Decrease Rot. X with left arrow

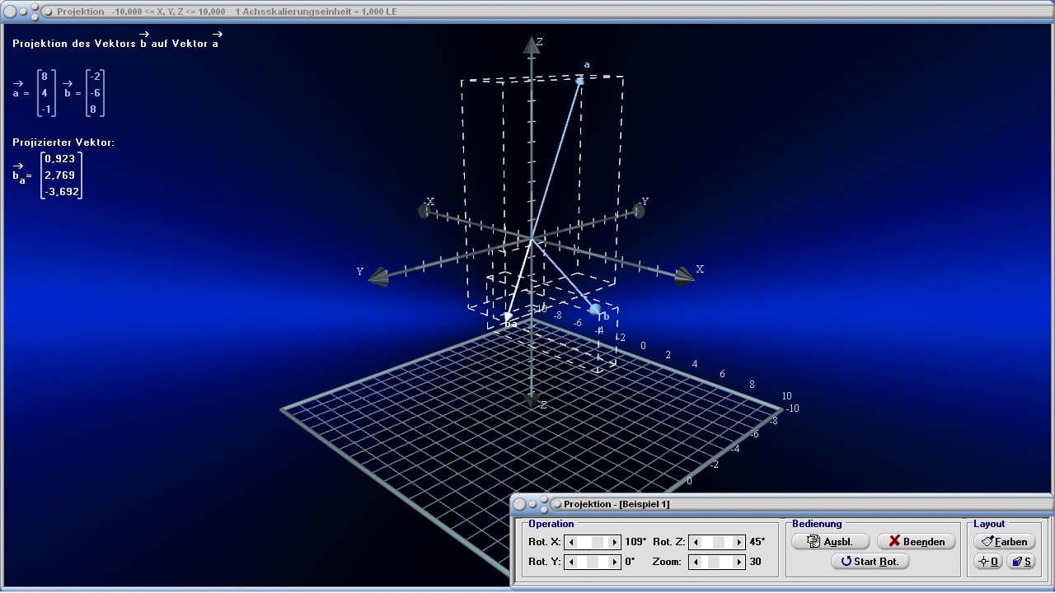pyautogui.click(x=570, y=542)
